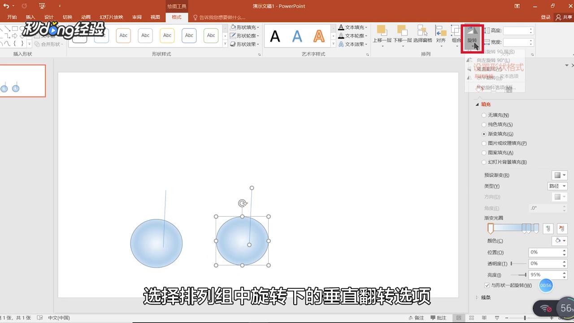Open Text Outline (文本轮廓) dropdown
This screenshot has height=323, width=574.
tap(353, 36)
